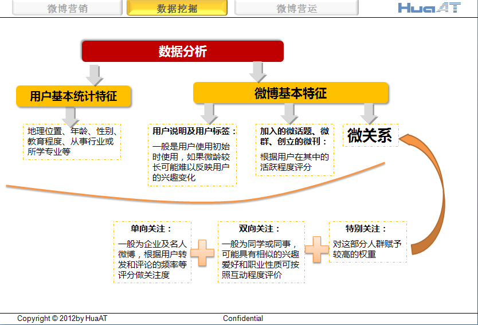Click gray arrow above 用户说明及用户标签 box
The image size is (478, 325).
click(209, 113)
